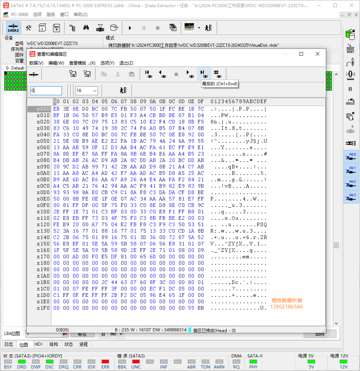The height and width of the screenshot is (371, 360).
Task: Expand the dropdown arrow beside the map thumbnail
Action: (199, 28)
